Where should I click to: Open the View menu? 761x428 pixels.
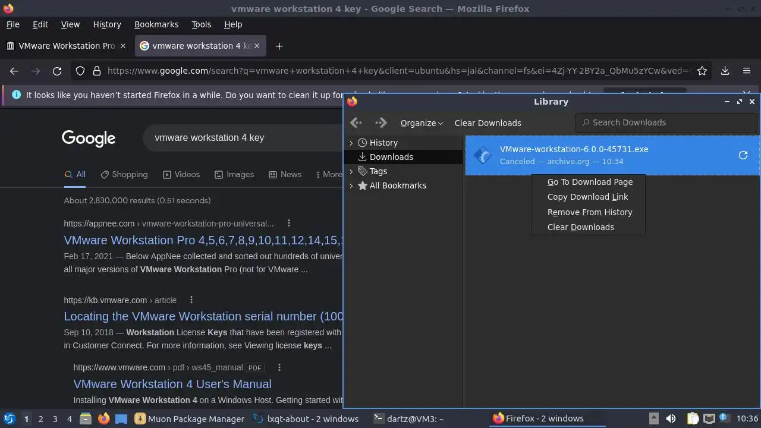70,24
